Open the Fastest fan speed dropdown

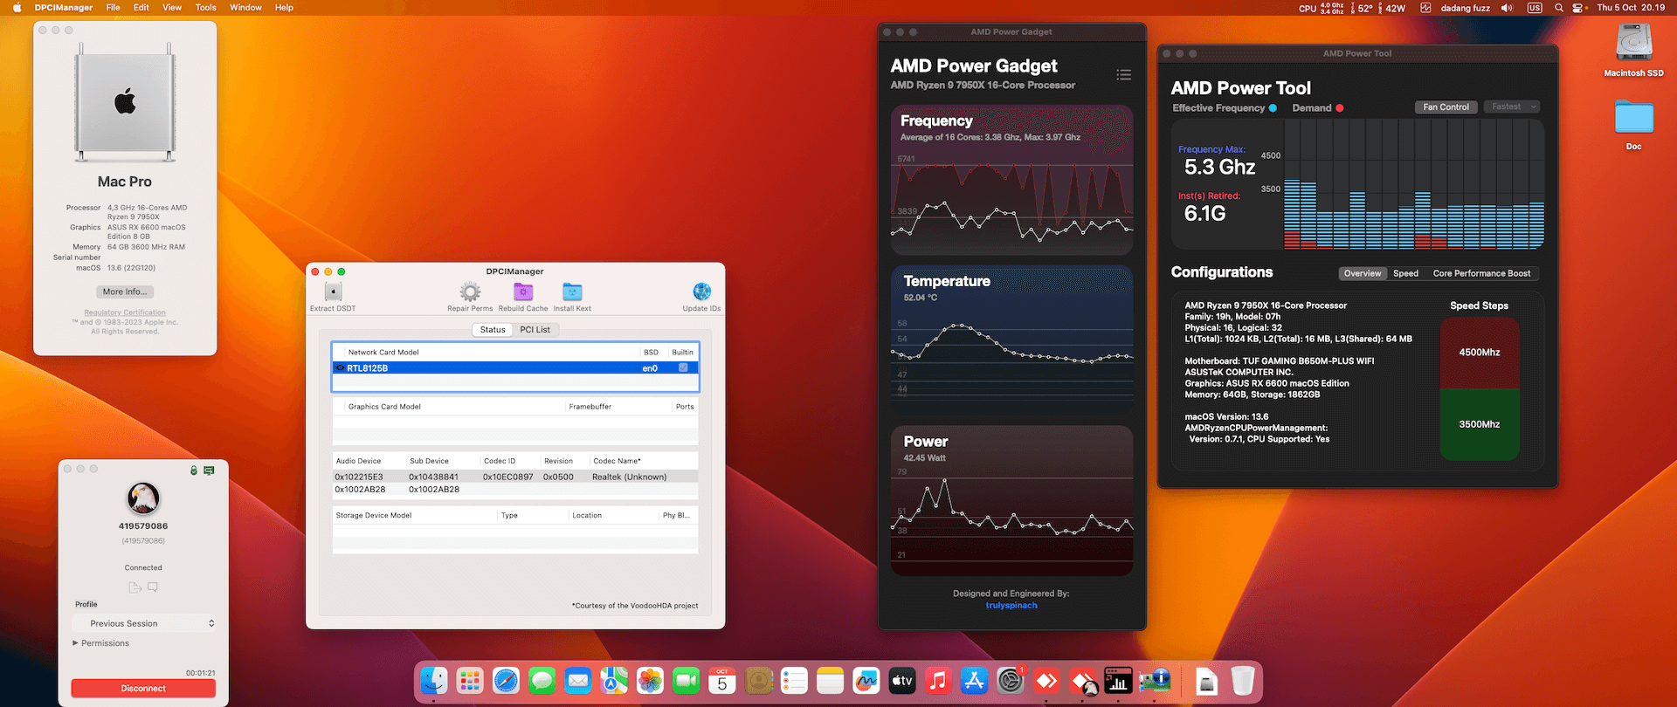pyautogui.click(x=1511, y=106)
